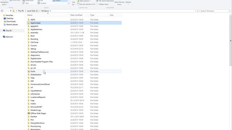
Task: Click This PC in address breadcrumb
Action: (21, 11)
